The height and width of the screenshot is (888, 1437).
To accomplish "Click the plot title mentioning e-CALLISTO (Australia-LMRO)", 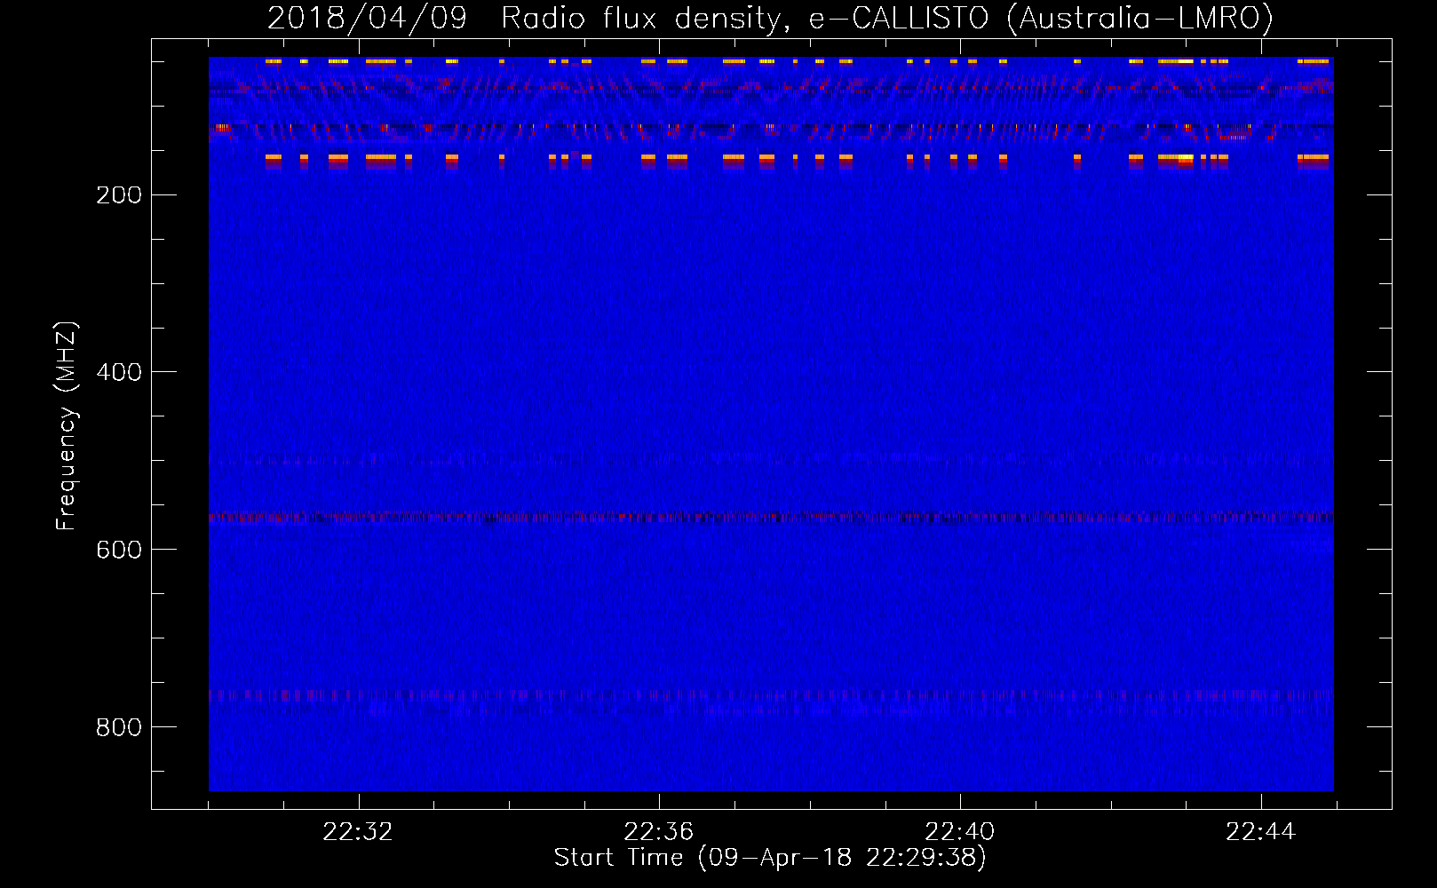I will pos(770,18).
